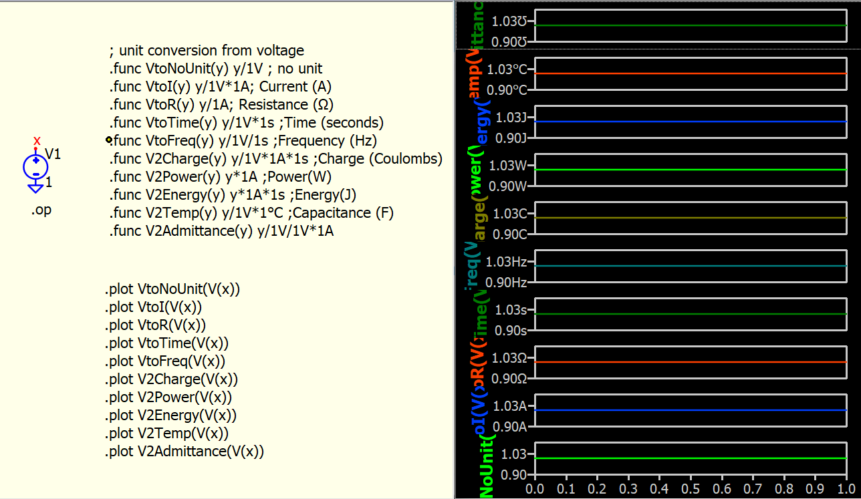Screen dimensions: 861x499
Task: Select the .func VtoNoUnit directive line
Action: [215, 68]
